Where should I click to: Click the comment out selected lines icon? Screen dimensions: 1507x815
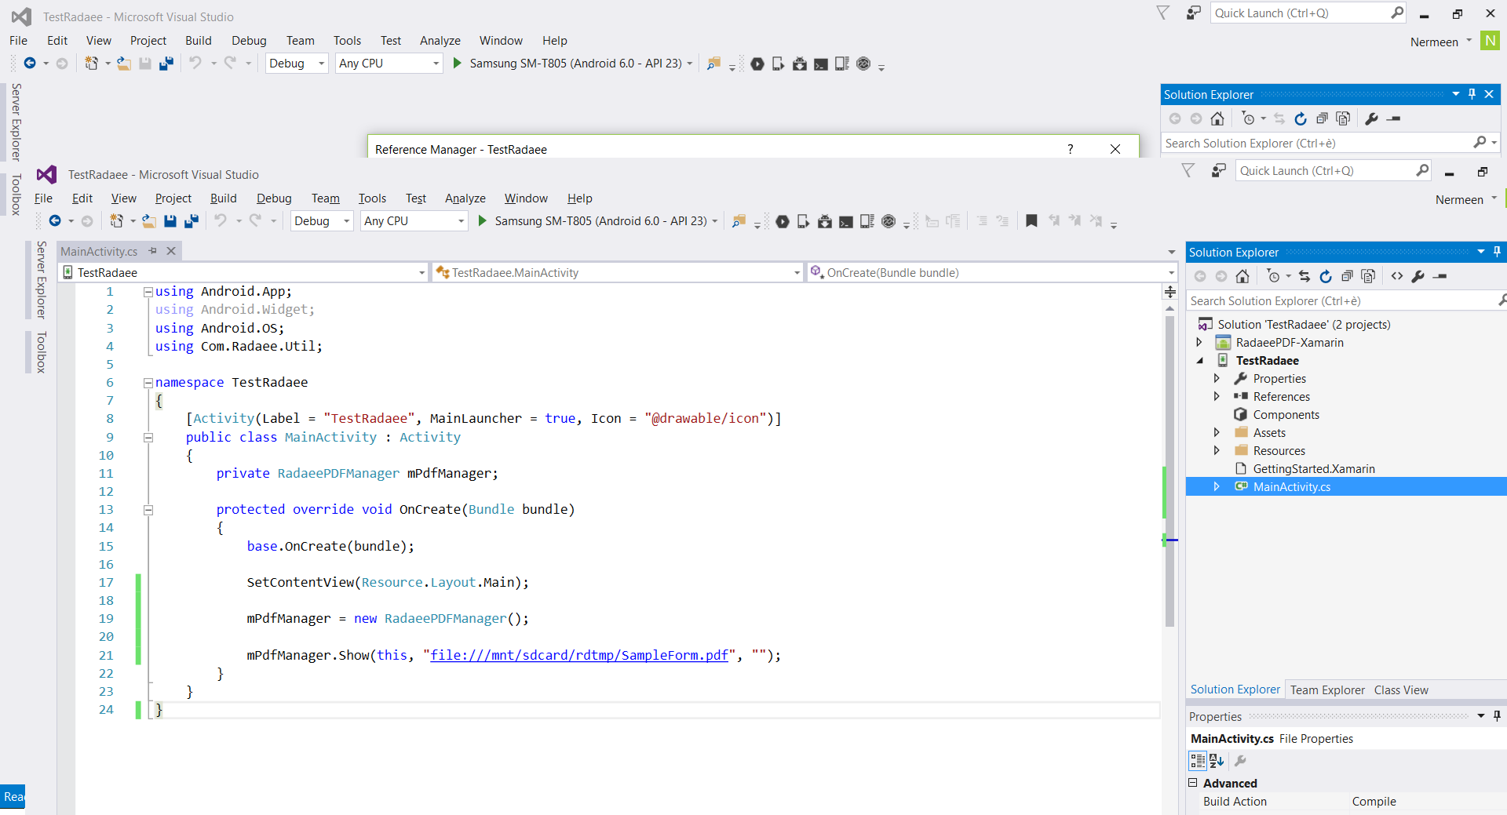[x=982, y=221]
